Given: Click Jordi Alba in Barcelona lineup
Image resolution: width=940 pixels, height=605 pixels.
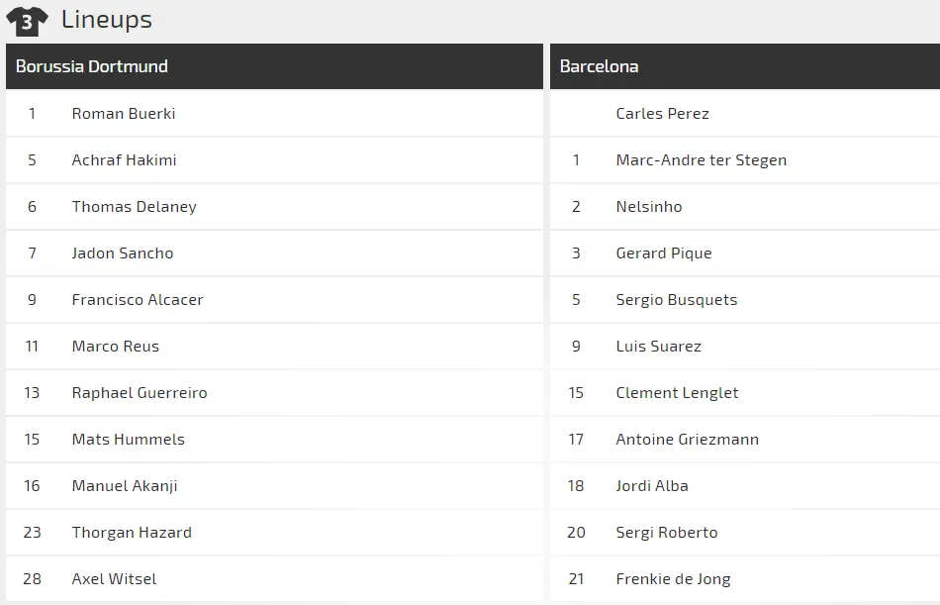Looking at the screenshot, I should tap(651, 486).
